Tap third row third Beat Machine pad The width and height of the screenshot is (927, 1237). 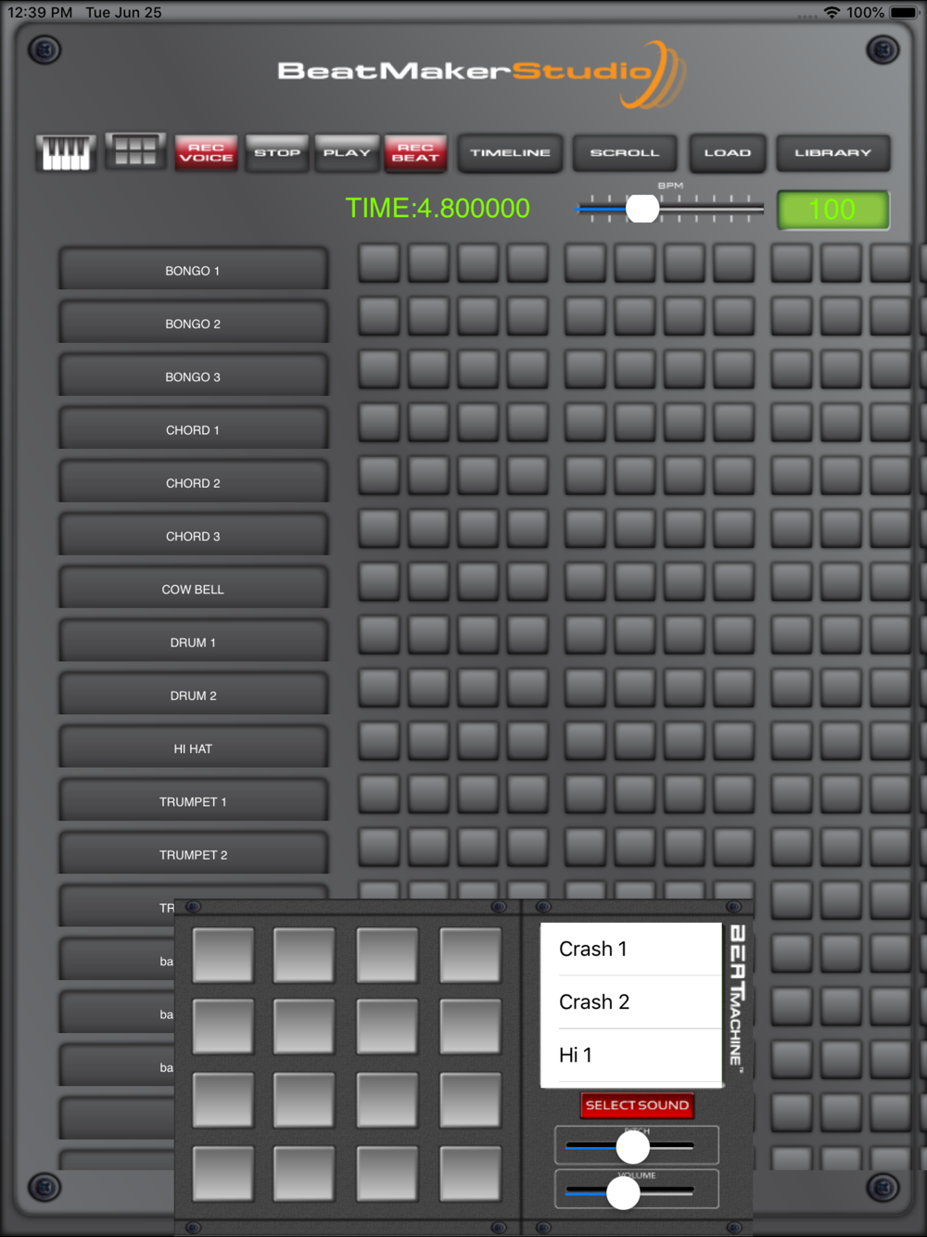click(387, 1100)
